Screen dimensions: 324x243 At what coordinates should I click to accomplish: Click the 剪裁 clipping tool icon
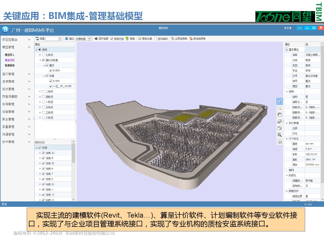[x=127, y=39]
